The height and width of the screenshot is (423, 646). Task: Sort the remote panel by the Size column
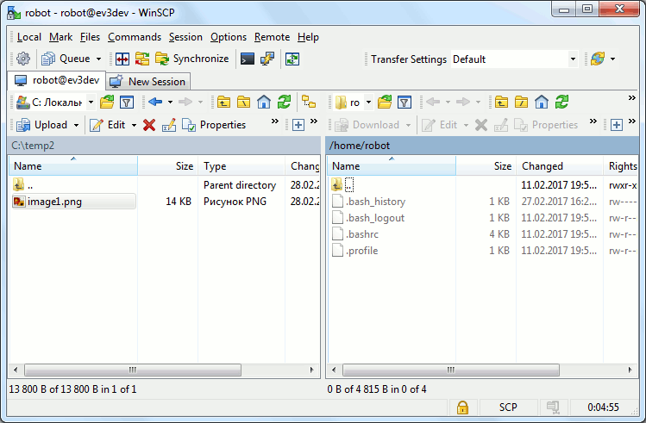[486, 166]
